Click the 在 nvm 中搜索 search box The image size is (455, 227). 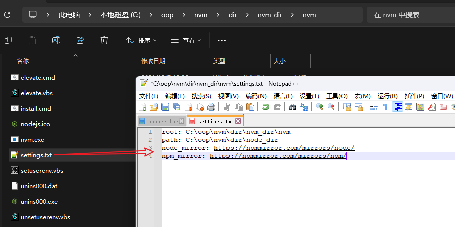(411, 15)
